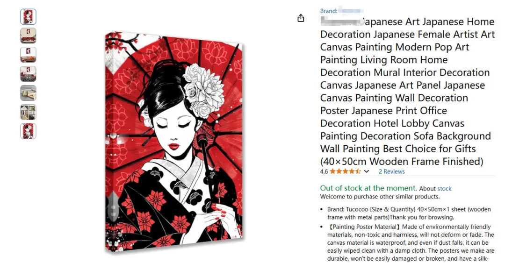View the wooden frame corner detail thumbnail

[x=29, y=93]
